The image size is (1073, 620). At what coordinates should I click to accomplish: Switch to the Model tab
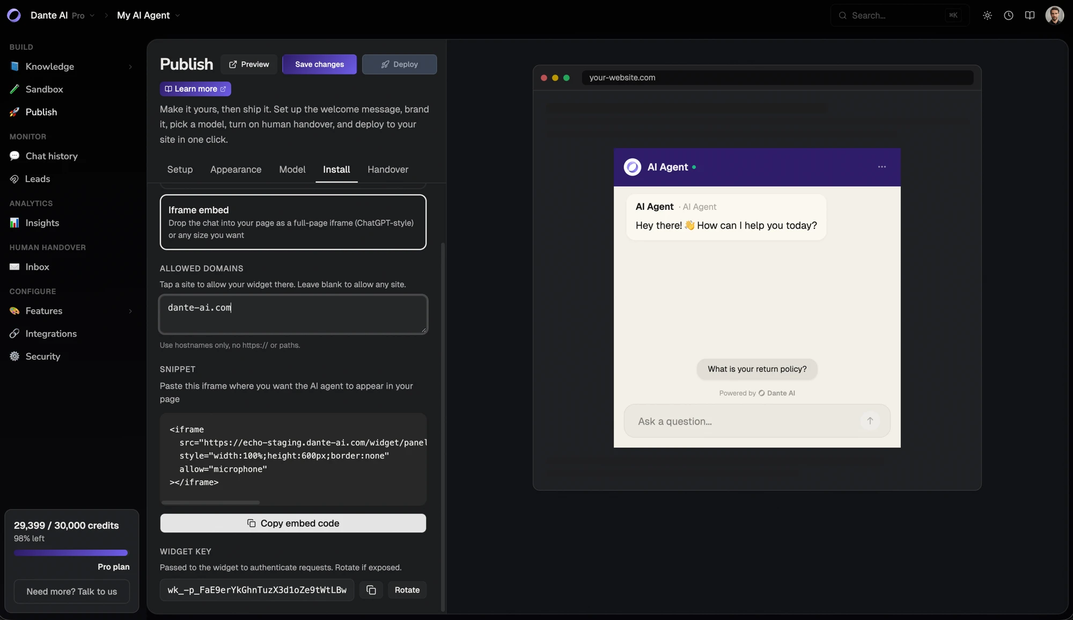(292, 170)
